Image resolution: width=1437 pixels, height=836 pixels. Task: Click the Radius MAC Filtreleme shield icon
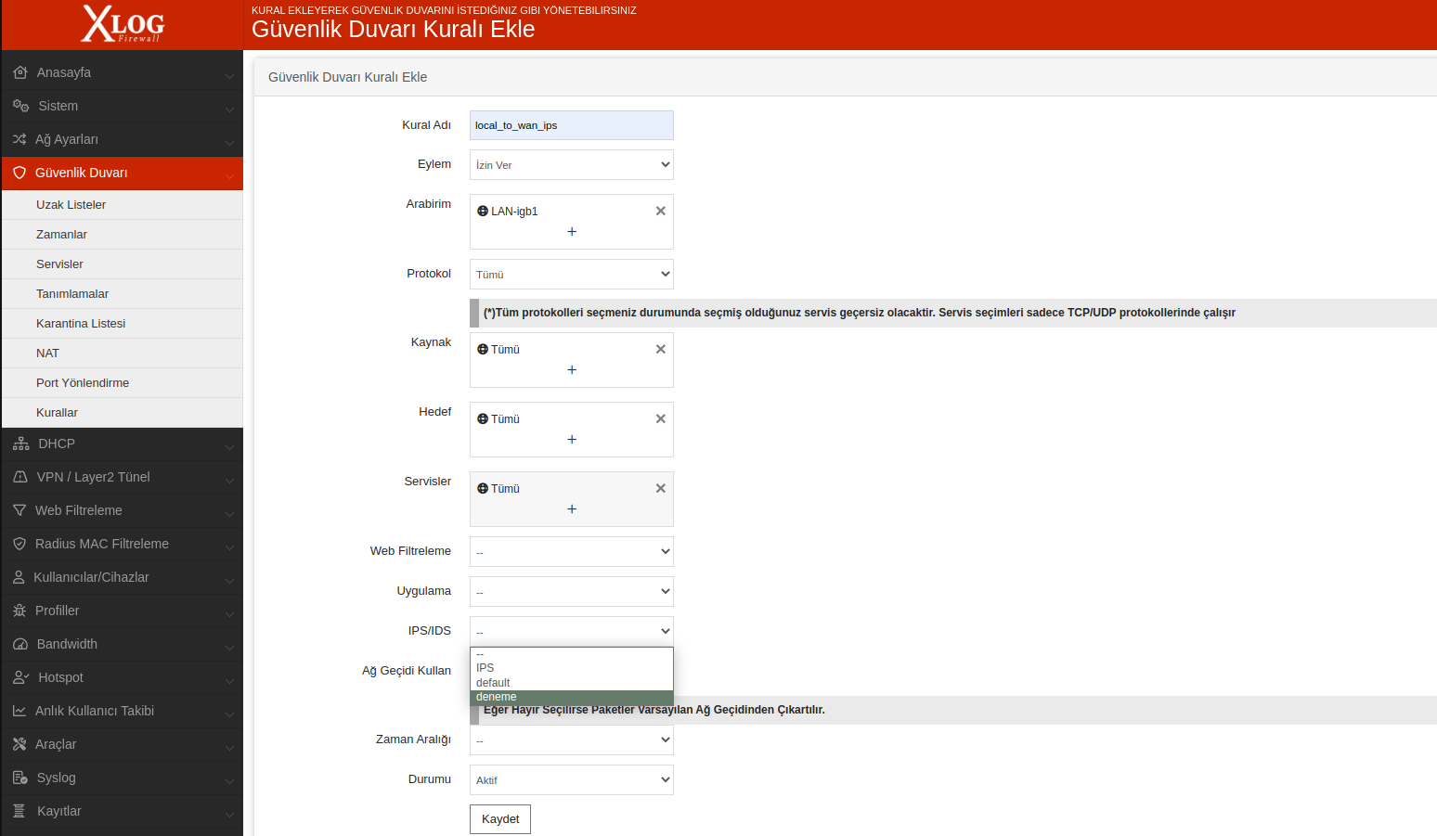19,544
